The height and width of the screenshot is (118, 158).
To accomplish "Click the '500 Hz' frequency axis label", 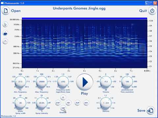I will coord(16,47).
